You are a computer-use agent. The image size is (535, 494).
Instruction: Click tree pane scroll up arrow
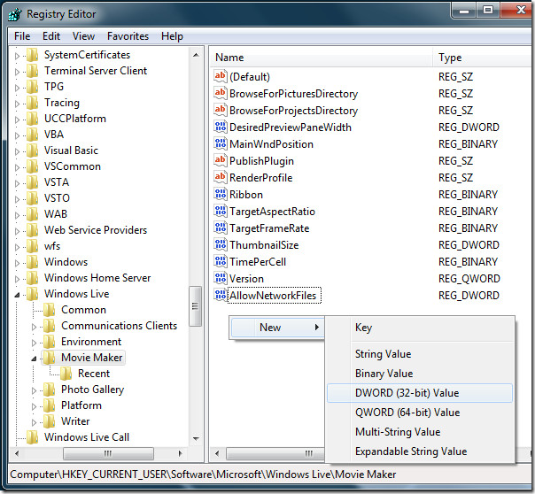196,55
